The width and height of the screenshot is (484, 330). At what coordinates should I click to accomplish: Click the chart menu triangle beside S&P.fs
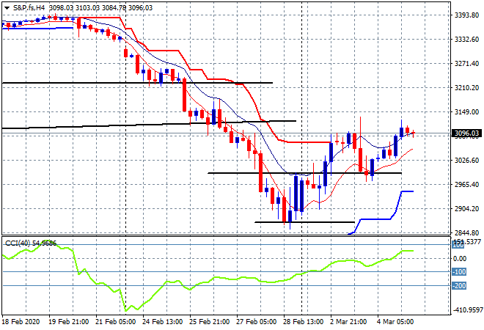click(x=7, y=8)
